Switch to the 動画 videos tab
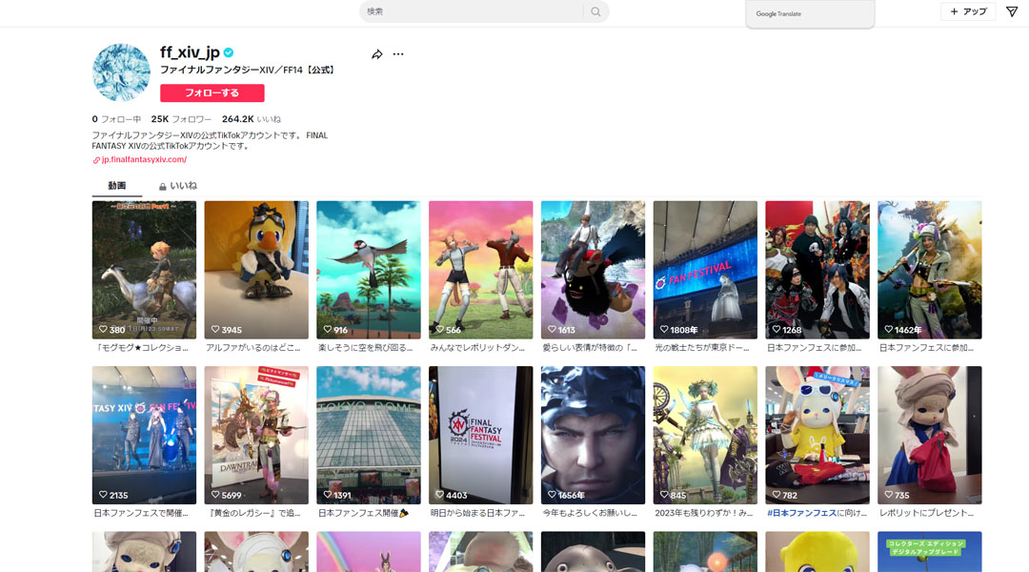 pyautogui.click(x=116, y=186)
